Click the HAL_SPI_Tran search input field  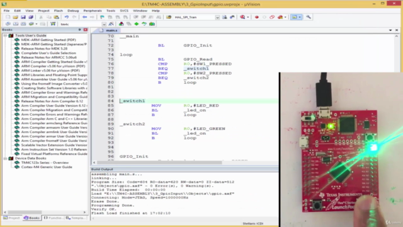[x=195, y=17]
